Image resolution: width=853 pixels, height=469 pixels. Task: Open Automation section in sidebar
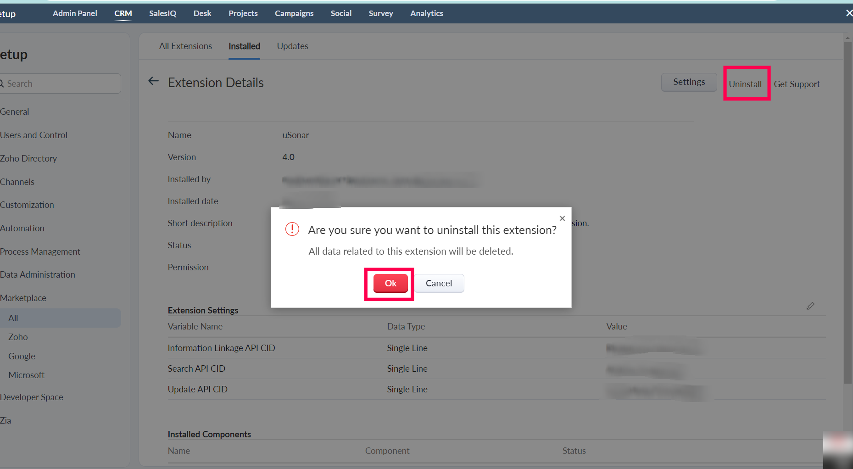[22, 228]
